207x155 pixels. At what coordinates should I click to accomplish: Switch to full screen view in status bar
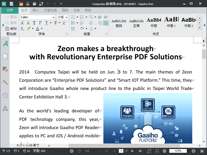[x=202, y=151]
